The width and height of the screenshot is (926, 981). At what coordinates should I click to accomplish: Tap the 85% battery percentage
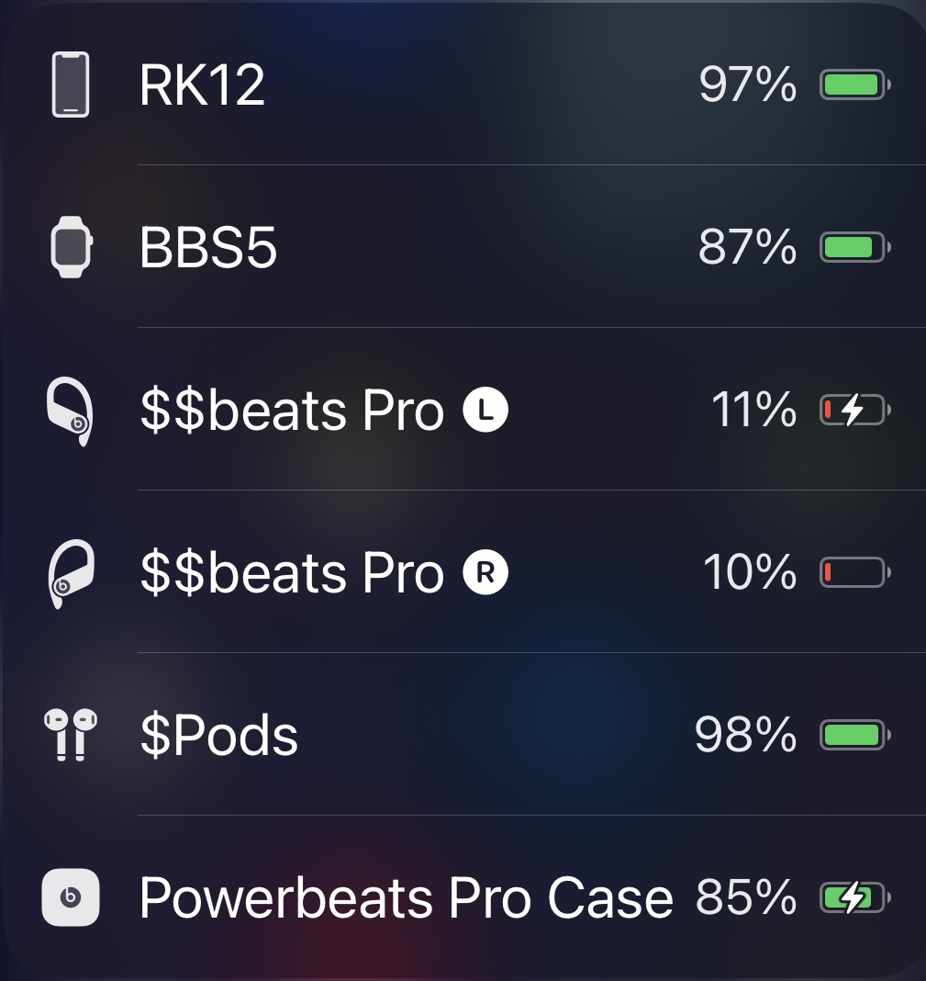(x=746, y=897)
